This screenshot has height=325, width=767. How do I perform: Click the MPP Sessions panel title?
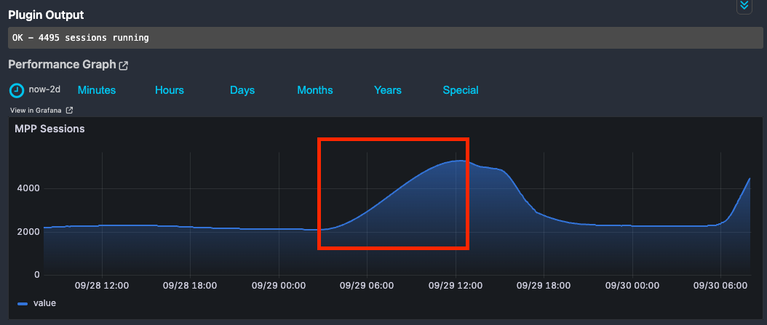(49, 129)
